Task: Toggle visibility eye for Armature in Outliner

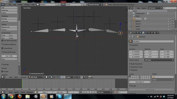Action: pyautogui.click(x=168, y=19)
